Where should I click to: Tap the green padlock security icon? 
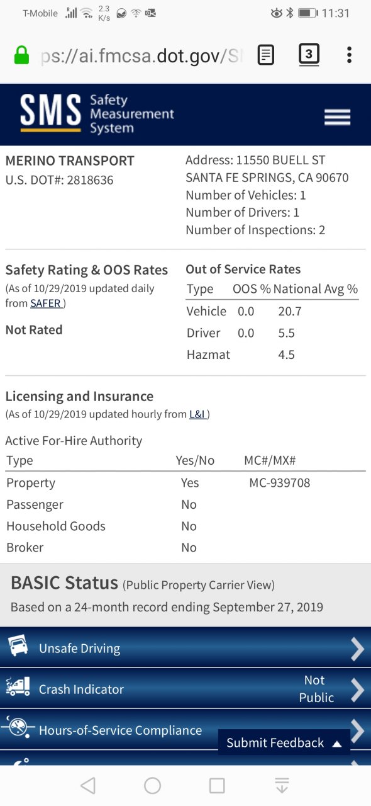pyautogui.click(x=21, y=55)
